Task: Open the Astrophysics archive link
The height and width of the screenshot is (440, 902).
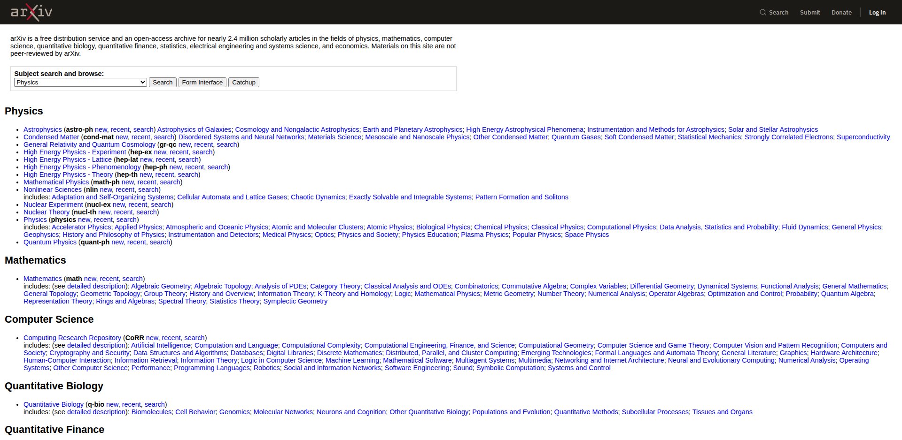Action: tap(43, 129)
